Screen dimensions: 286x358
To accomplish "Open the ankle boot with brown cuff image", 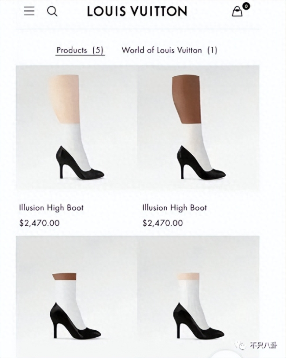I will point(77,297).
